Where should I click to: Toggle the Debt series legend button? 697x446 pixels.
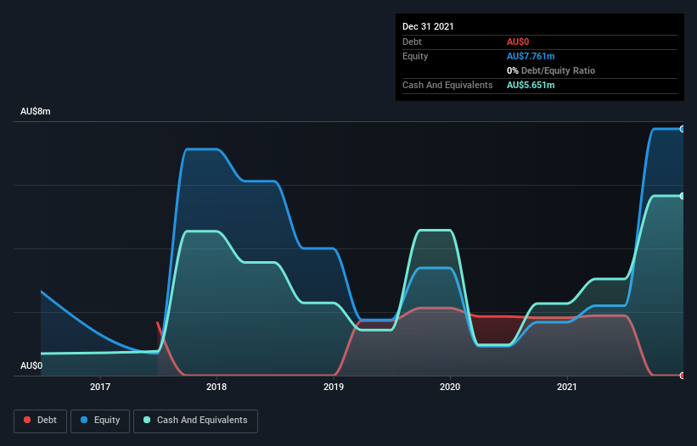(41, 421)
